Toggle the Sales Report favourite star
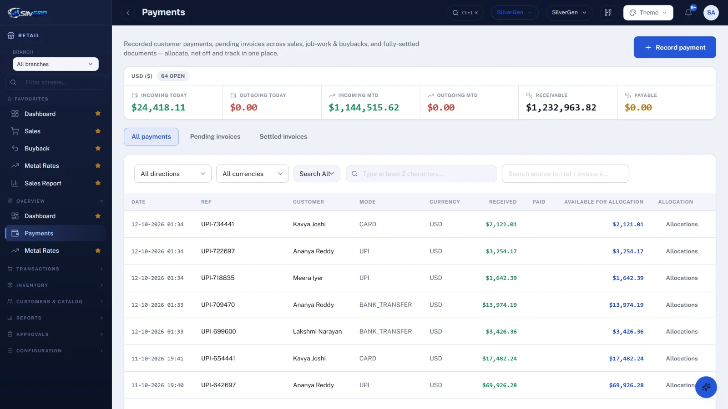Viewport: 728px width, 409px height. (98, 183)
